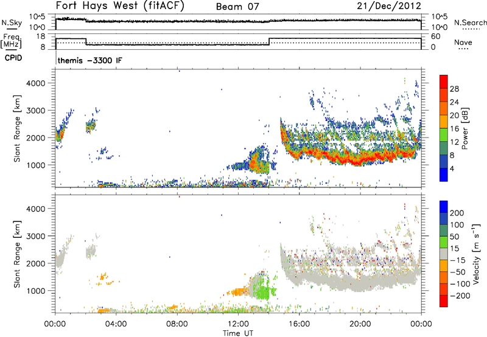Click the 'Freq. [MHz]' axis label

12,41
